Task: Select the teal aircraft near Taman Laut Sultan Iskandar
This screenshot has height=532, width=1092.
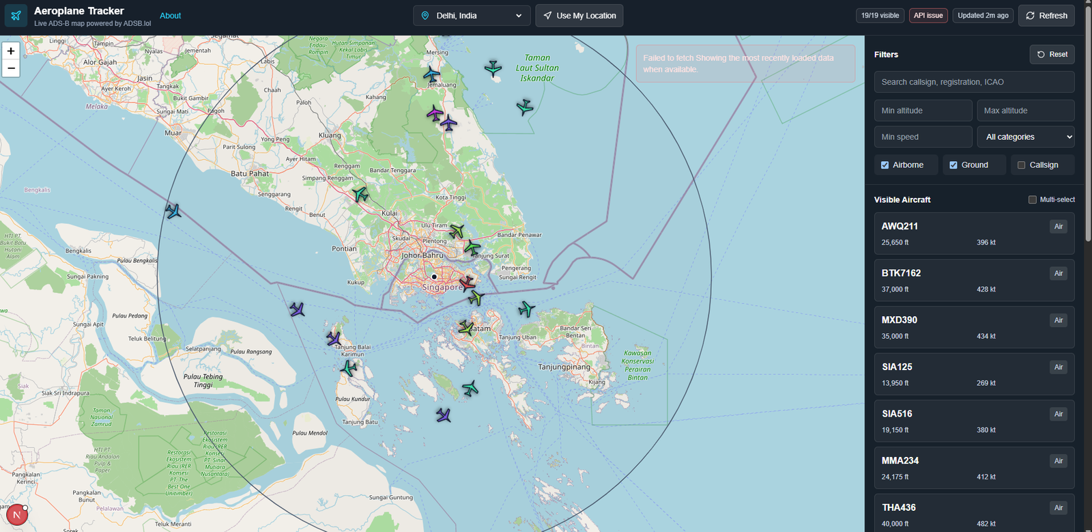Action: pos(493,68)
